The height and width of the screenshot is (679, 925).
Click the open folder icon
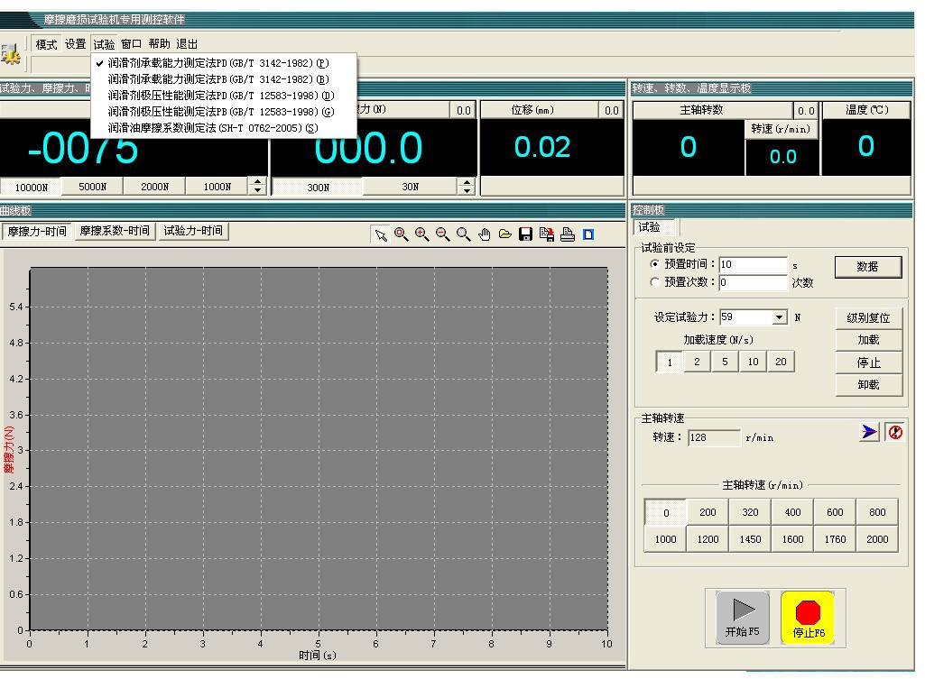pyautogui.click(x=504, y=234)
